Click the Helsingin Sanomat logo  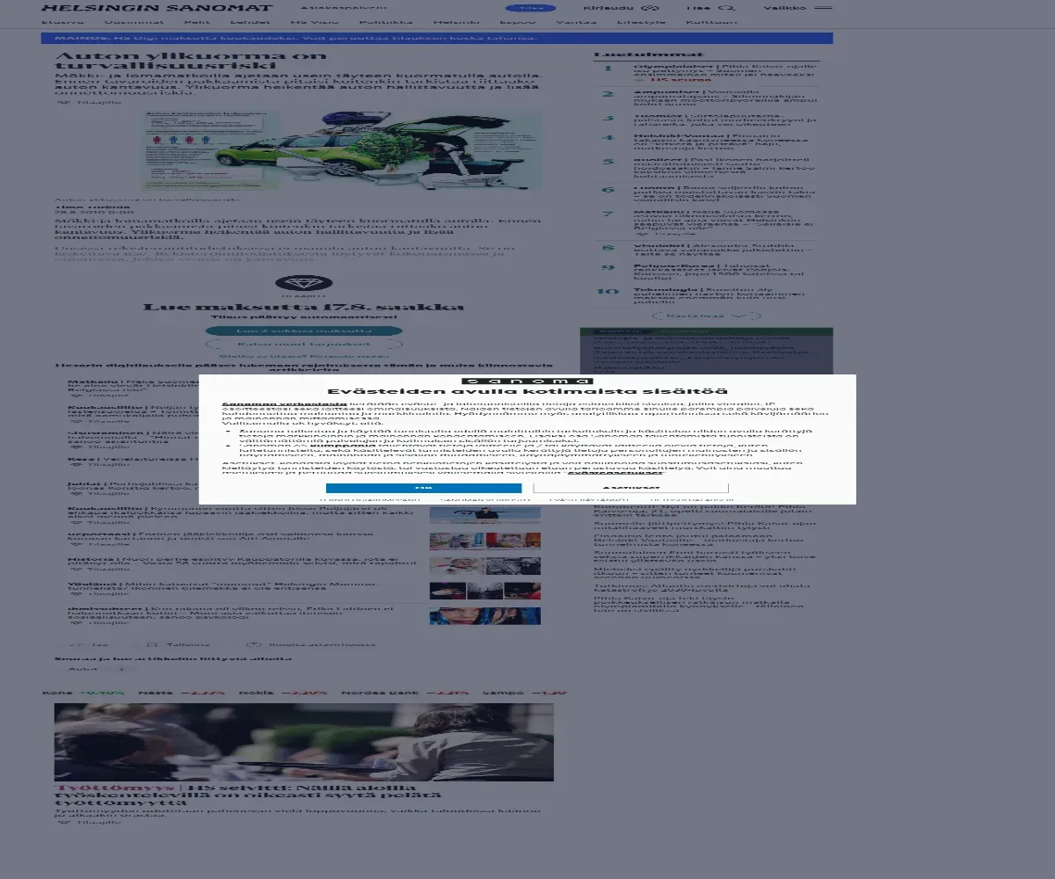(x=157, y=8)
